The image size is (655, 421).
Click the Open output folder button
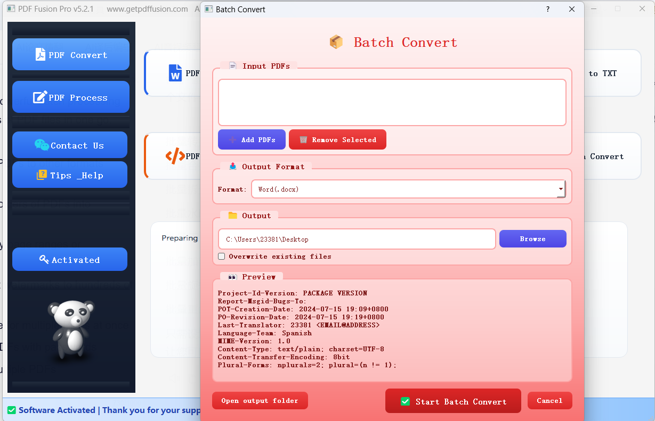click(x=260, y=400)
